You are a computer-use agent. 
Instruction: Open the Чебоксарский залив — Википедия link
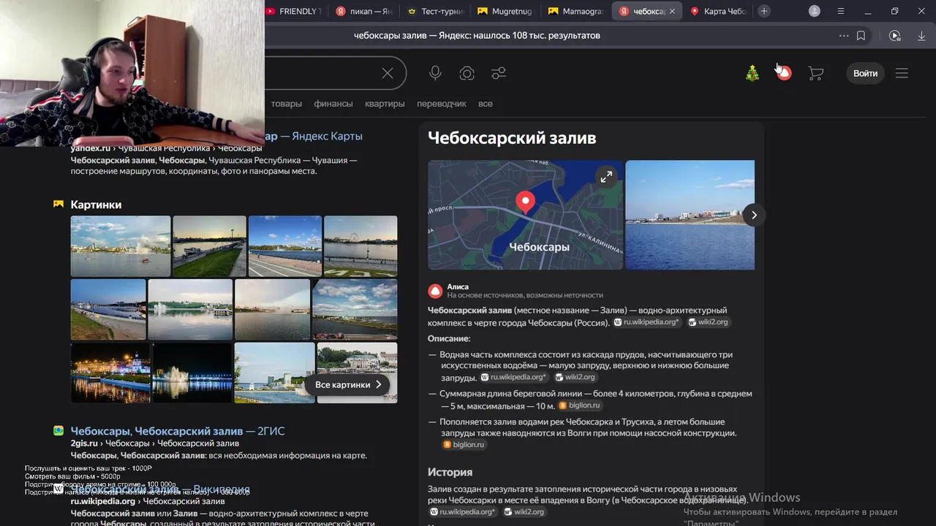(161, 489)
